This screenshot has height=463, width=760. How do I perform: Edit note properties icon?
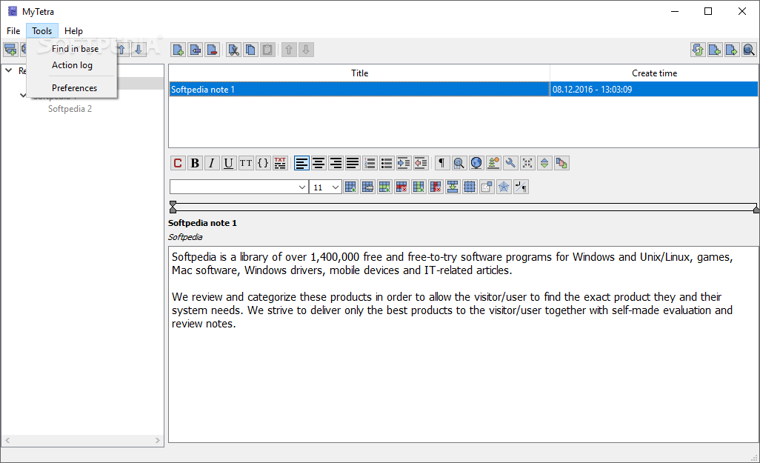[196, 50]
